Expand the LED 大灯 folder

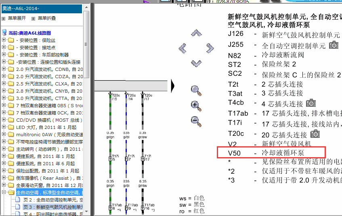point(4,127)
